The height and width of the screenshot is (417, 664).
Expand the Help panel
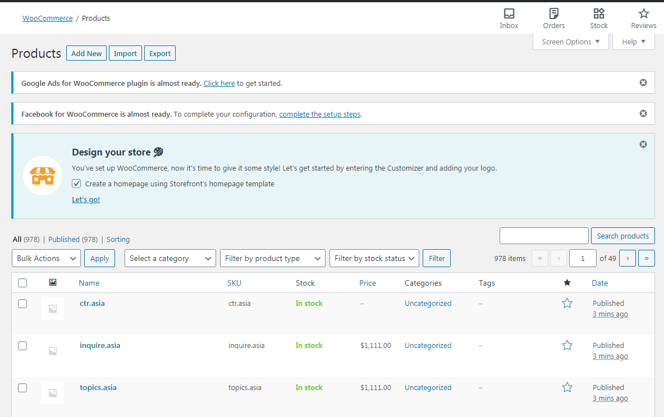(x=634, y=42)
